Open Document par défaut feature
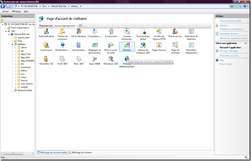The width and height of the screenshot is (251, 161). (x=143, y=34)
